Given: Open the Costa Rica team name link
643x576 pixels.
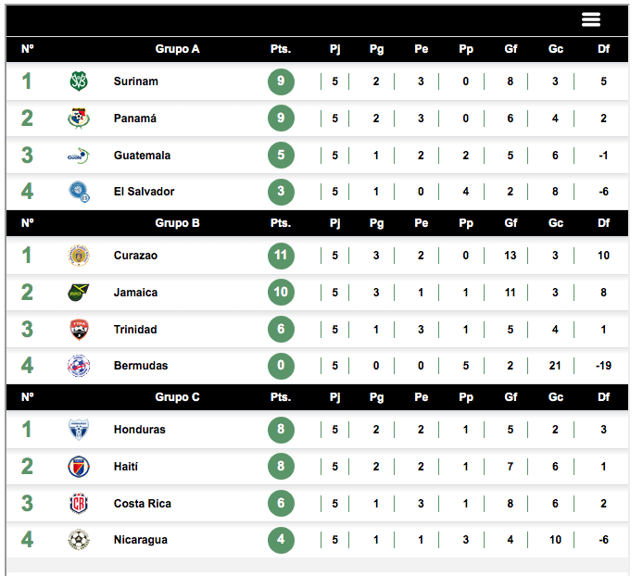Looking at the screenshot, I should tap(143, 504).
